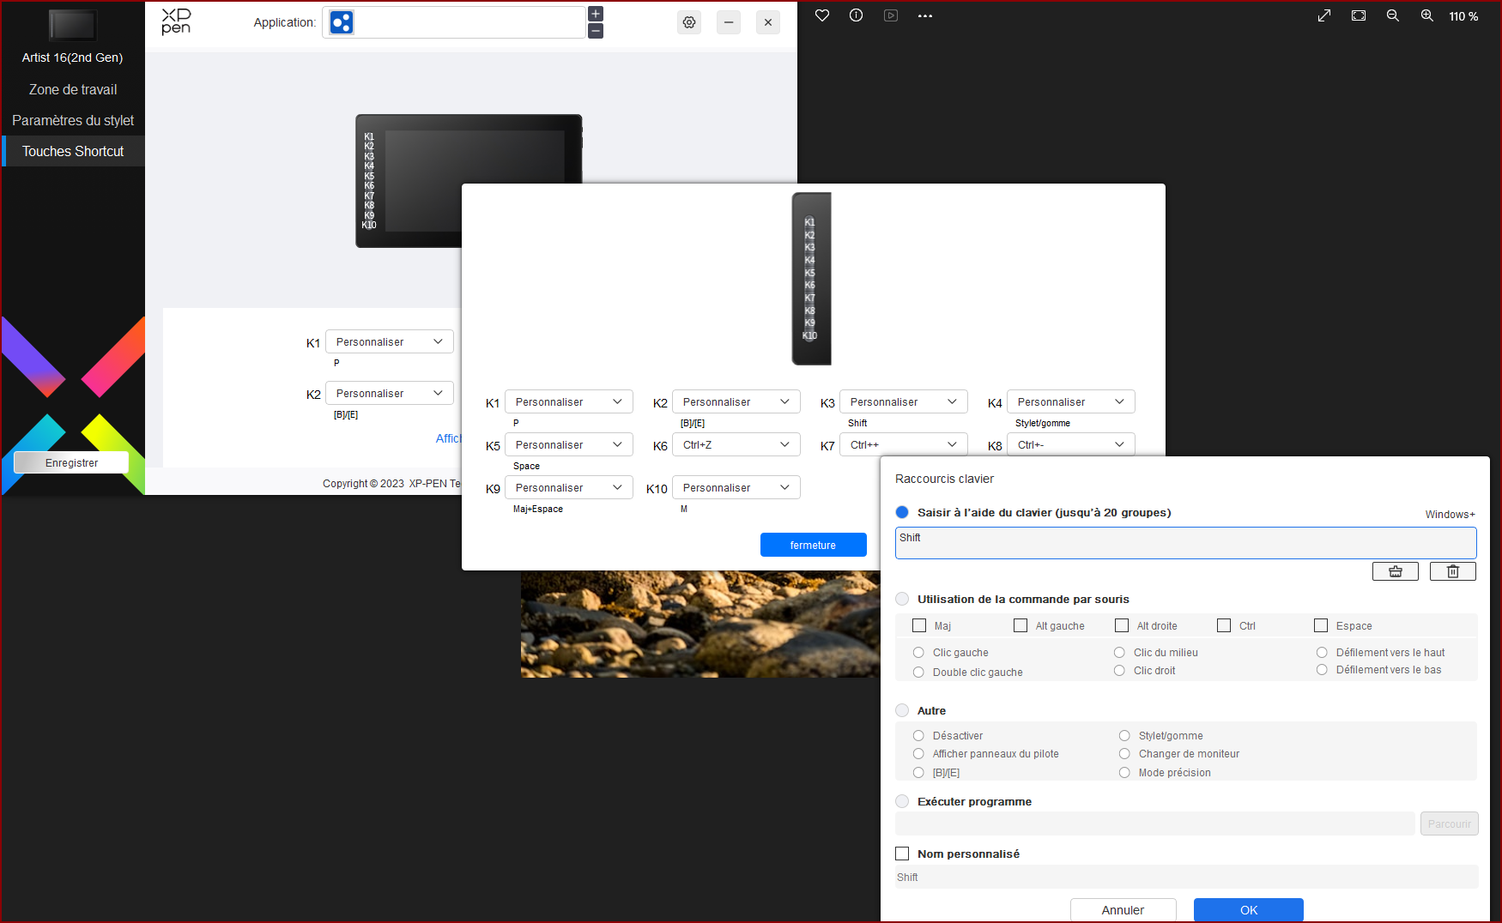Open XP-Pen driver settings gear
The width and height of the screenshot is (1502, 923).
point(689,22)
